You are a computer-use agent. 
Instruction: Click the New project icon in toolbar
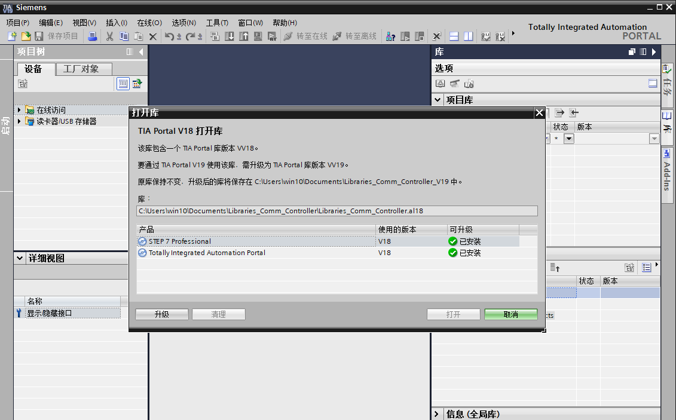12,36
